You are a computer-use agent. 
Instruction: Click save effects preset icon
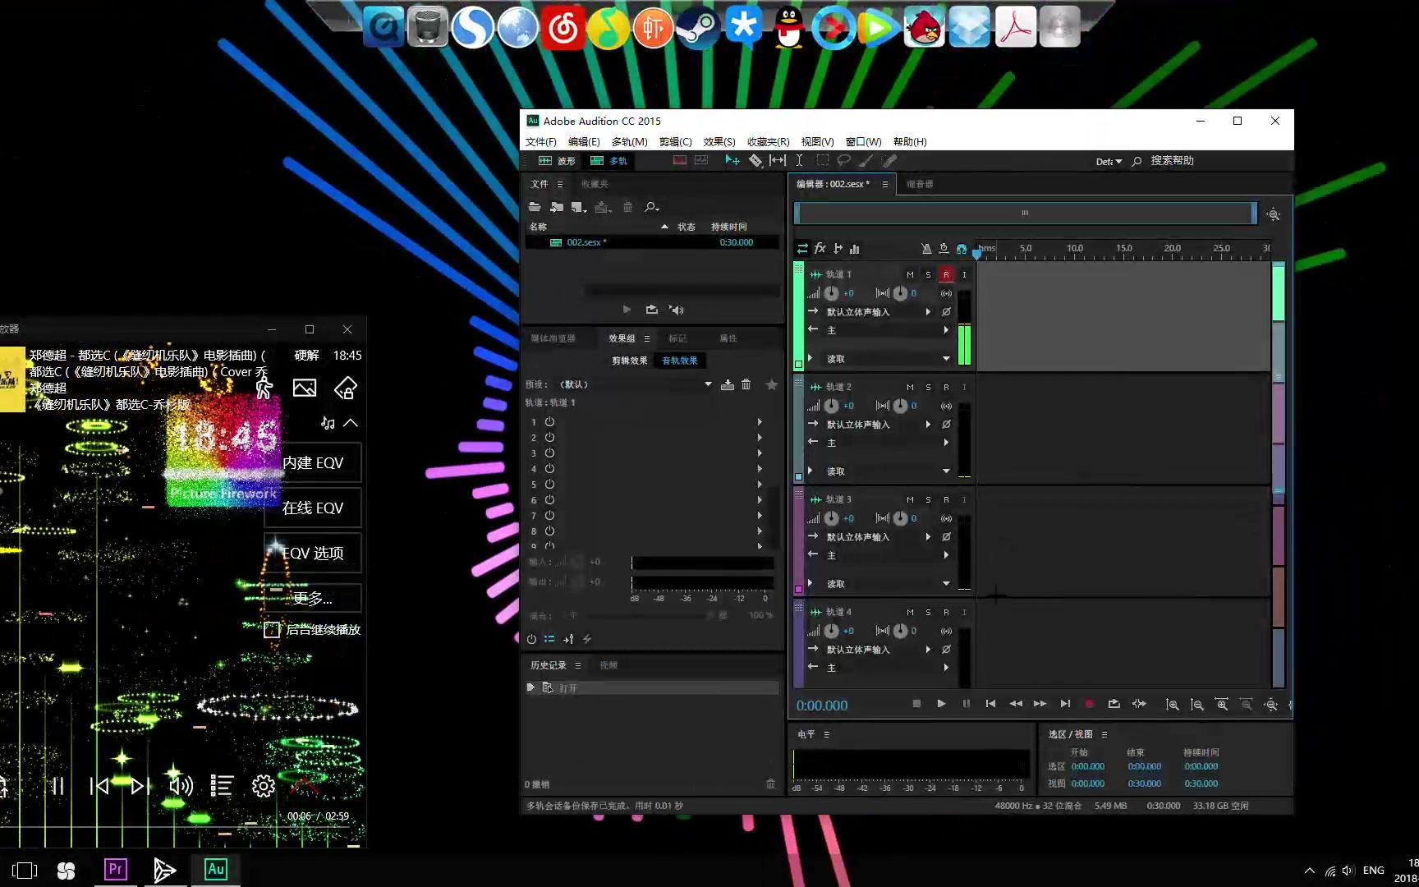point(728,384)
